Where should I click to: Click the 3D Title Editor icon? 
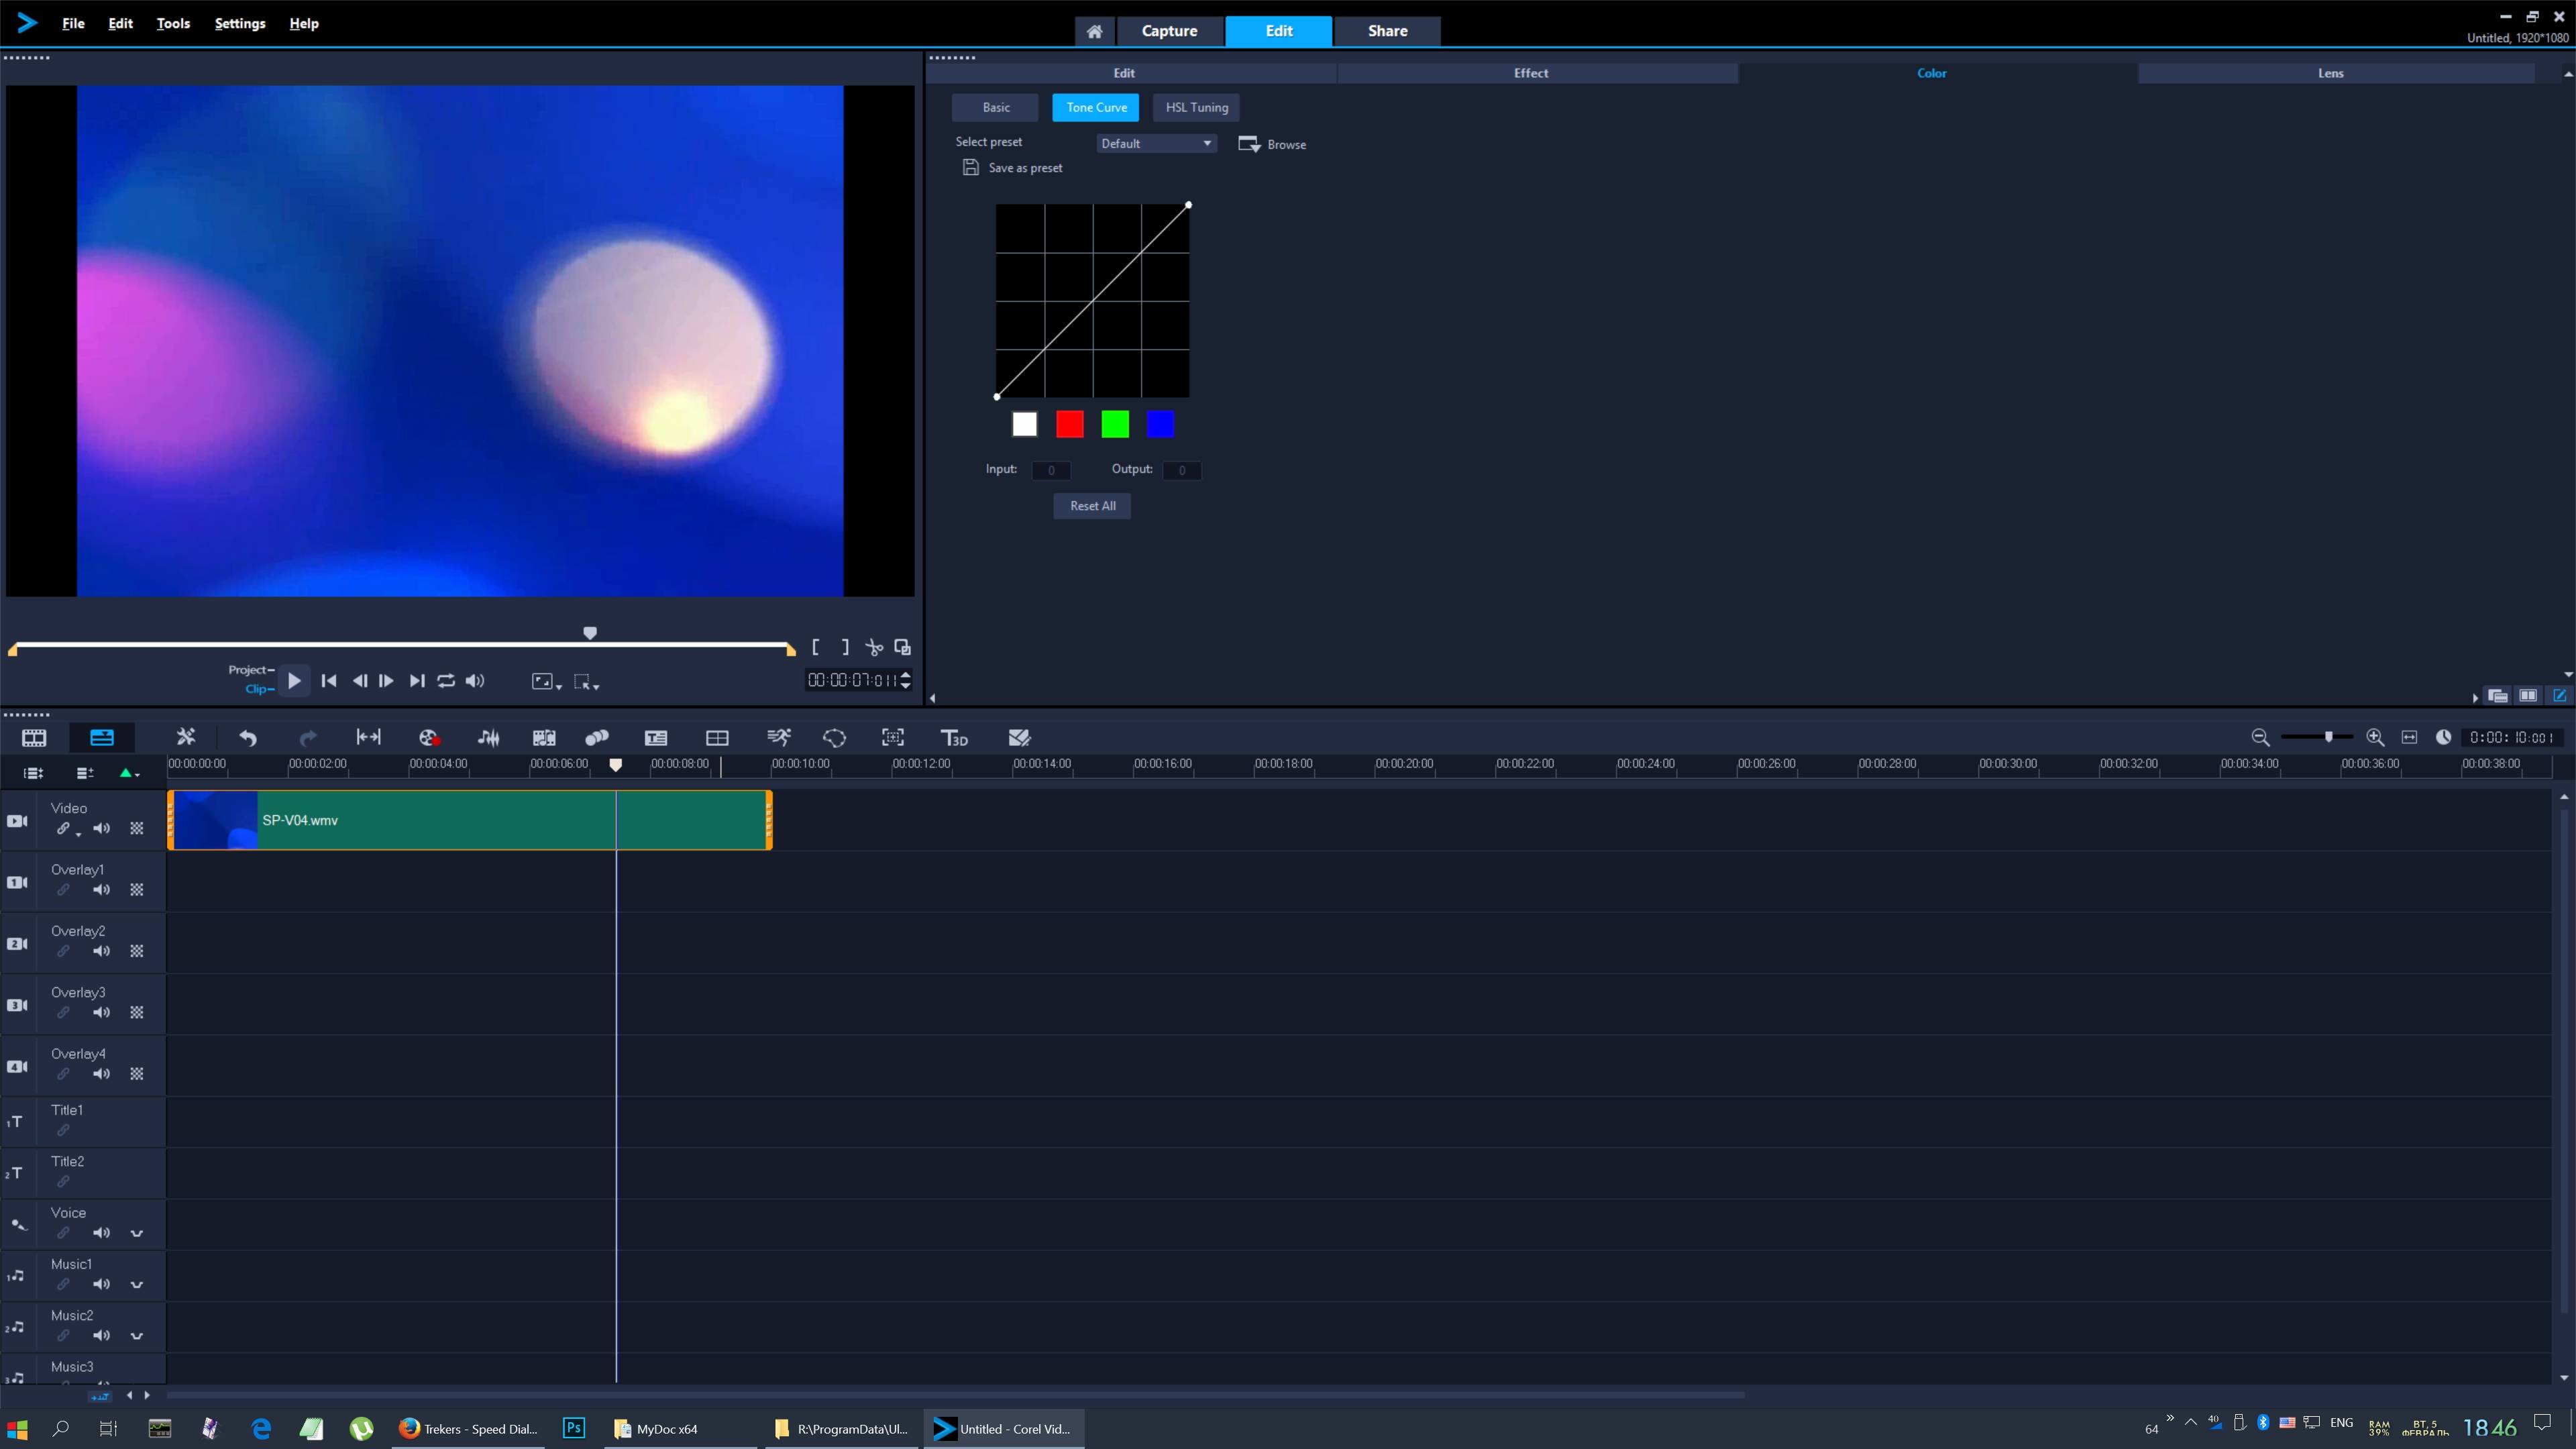tap(954, 738)
